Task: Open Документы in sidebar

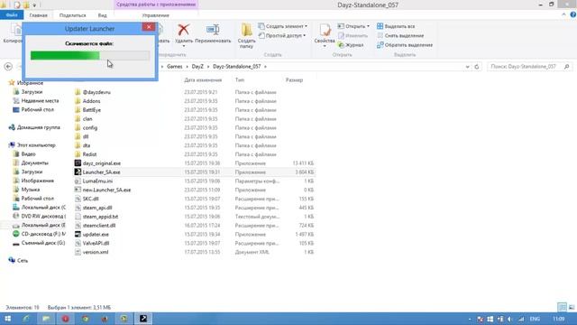Action: (x=34, y=162)
